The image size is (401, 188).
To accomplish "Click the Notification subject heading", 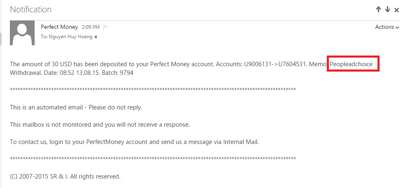I will [x=31, y=9].
